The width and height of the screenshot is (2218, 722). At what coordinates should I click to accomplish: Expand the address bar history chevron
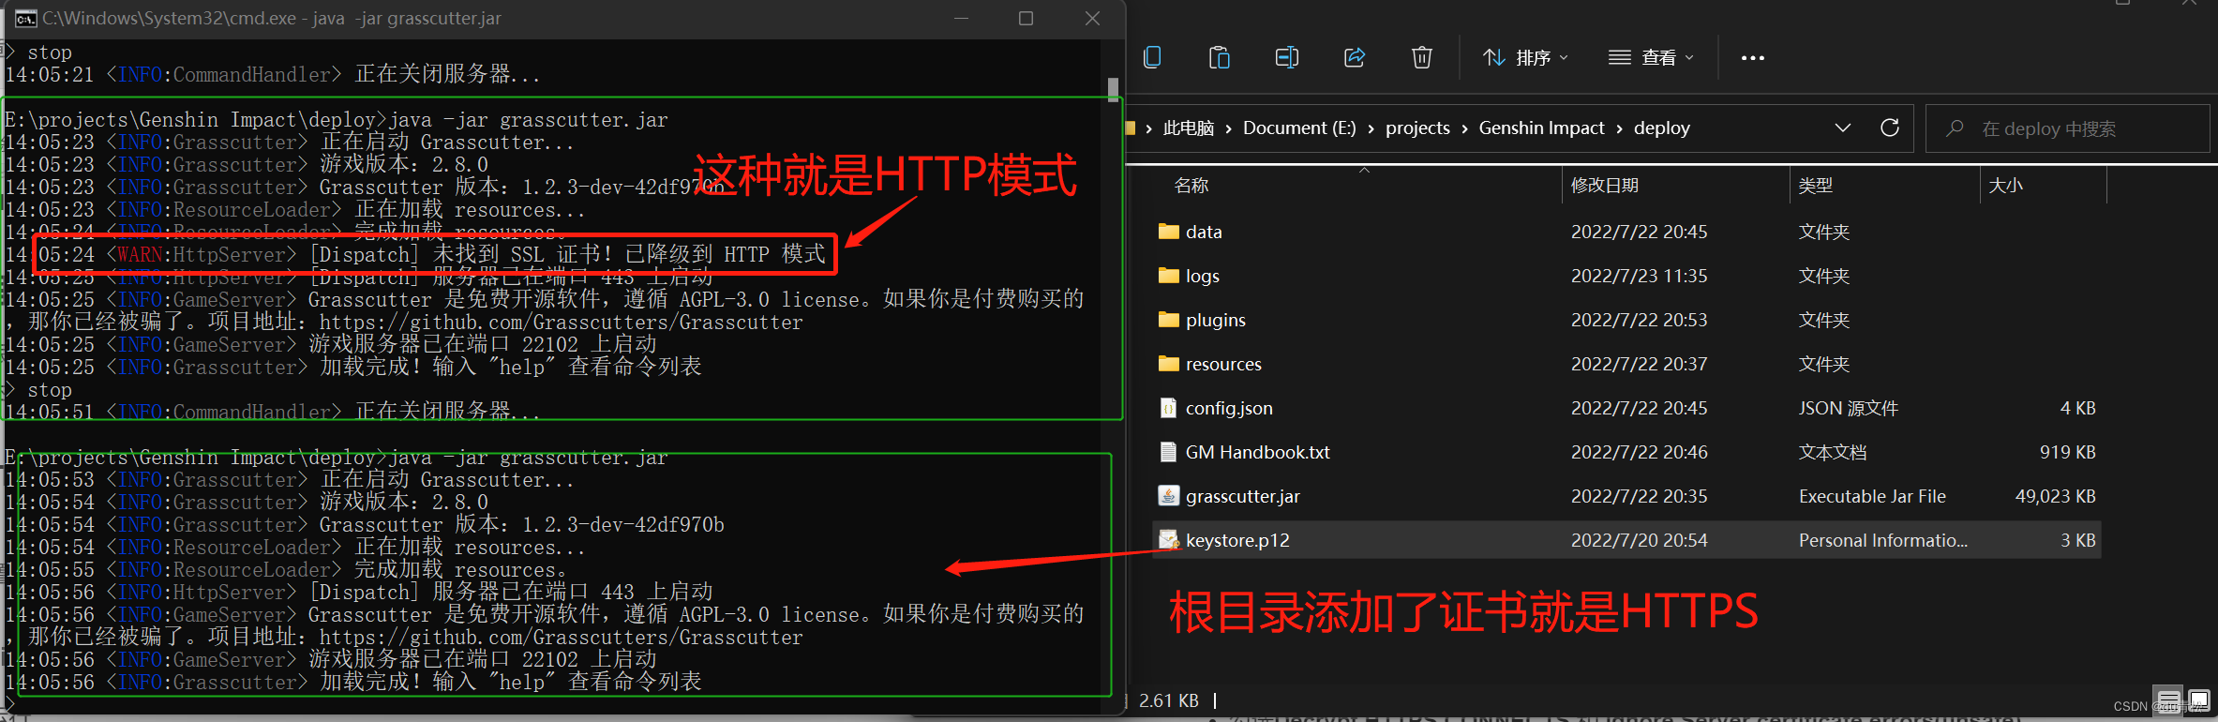pyautogui.click(x=1842, y=128)
